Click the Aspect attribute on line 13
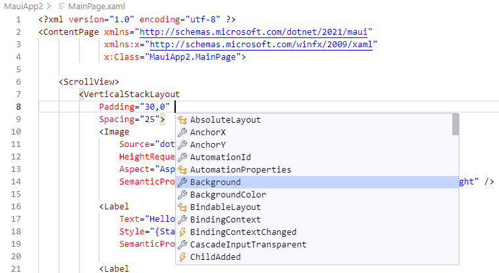The image size is (499, 273). [x=134, y=169]
